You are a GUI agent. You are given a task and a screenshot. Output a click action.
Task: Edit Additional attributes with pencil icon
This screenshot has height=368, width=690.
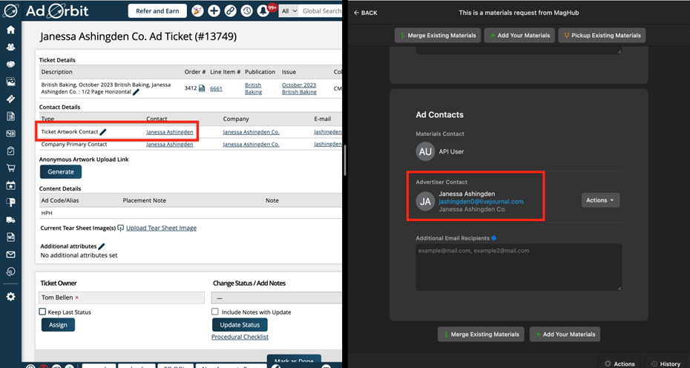coord(102,246)
